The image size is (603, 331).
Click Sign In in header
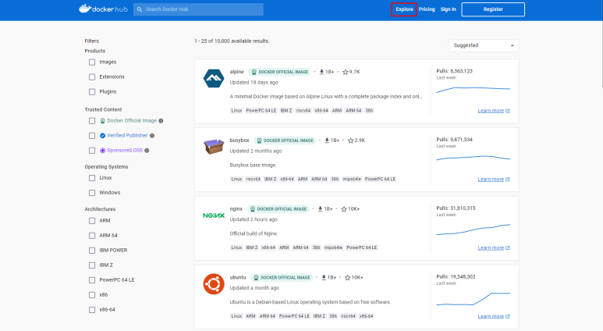pyautogui.click(x=448, y=9)
